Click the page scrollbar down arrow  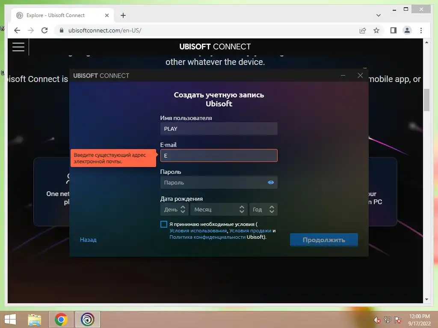[426, 299]
